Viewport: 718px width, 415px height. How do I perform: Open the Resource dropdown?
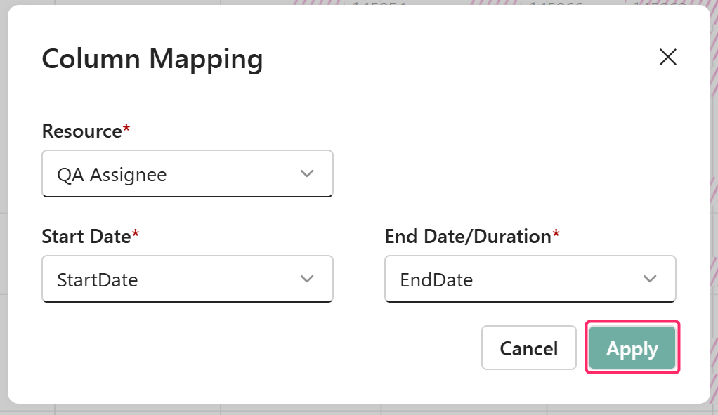[x=187, y=174]
